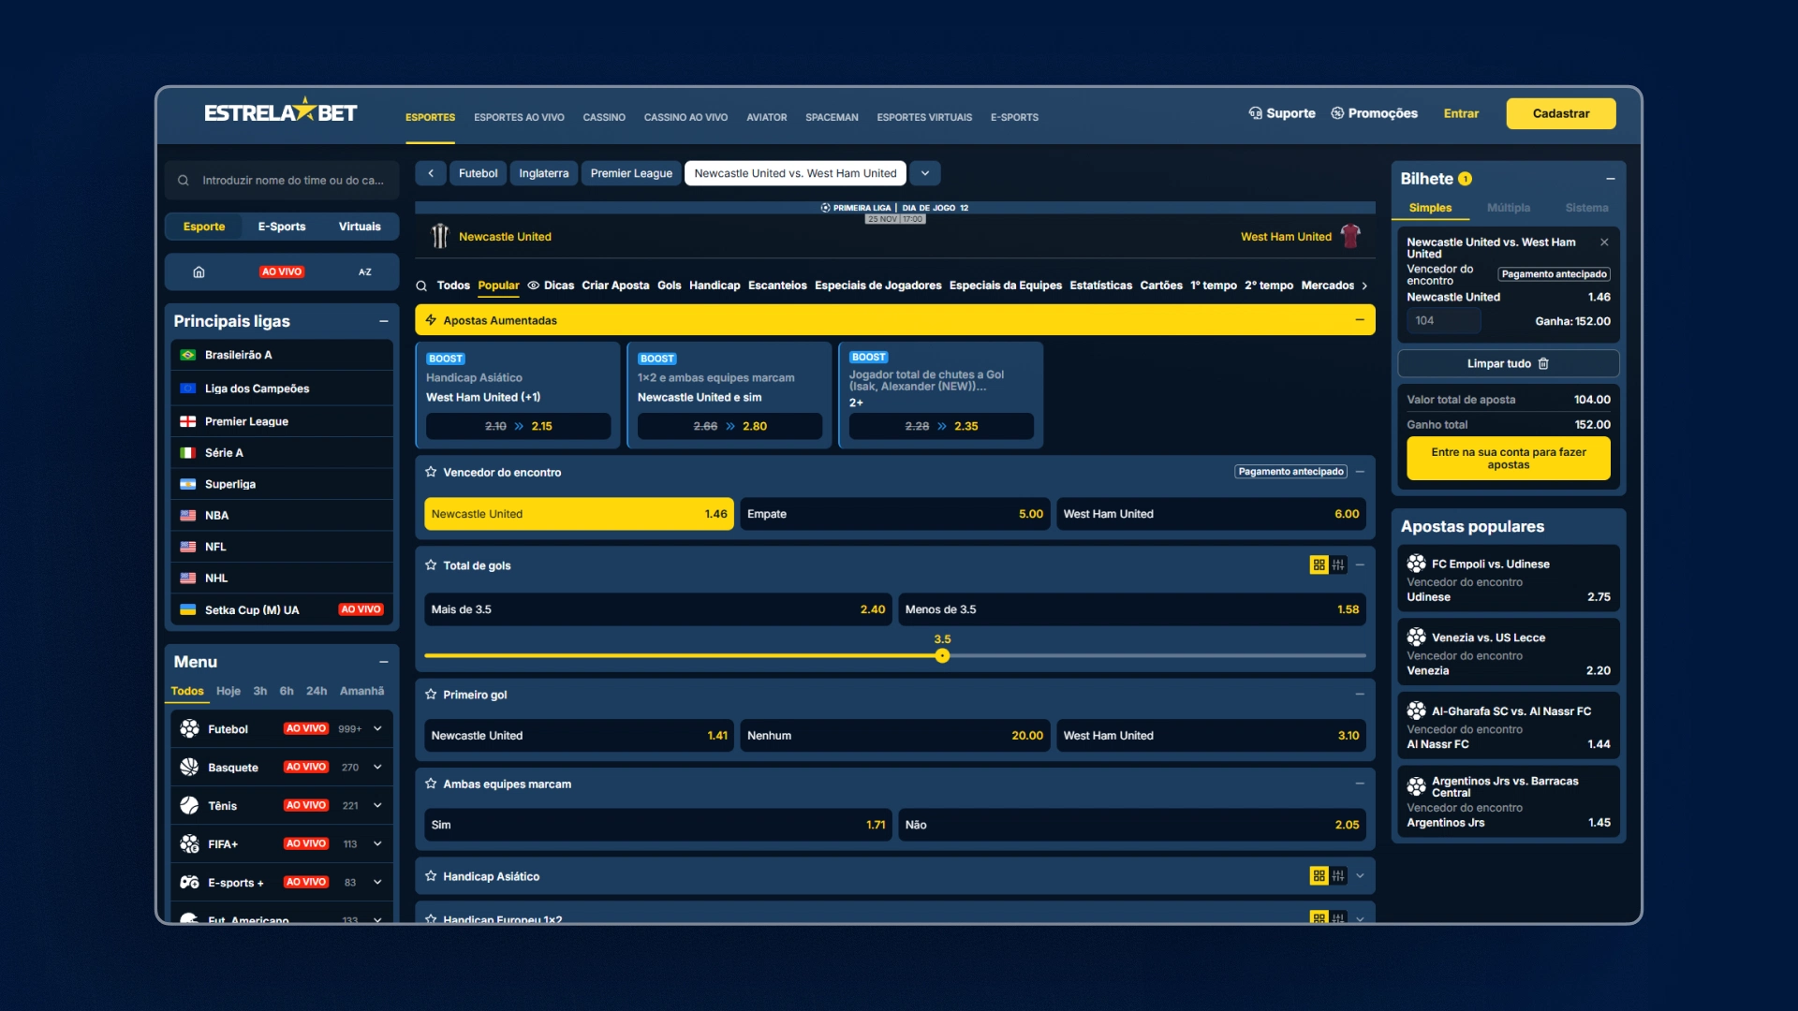
Task: Select Empate 5.00 odds
Action: (x=894, y=514)
